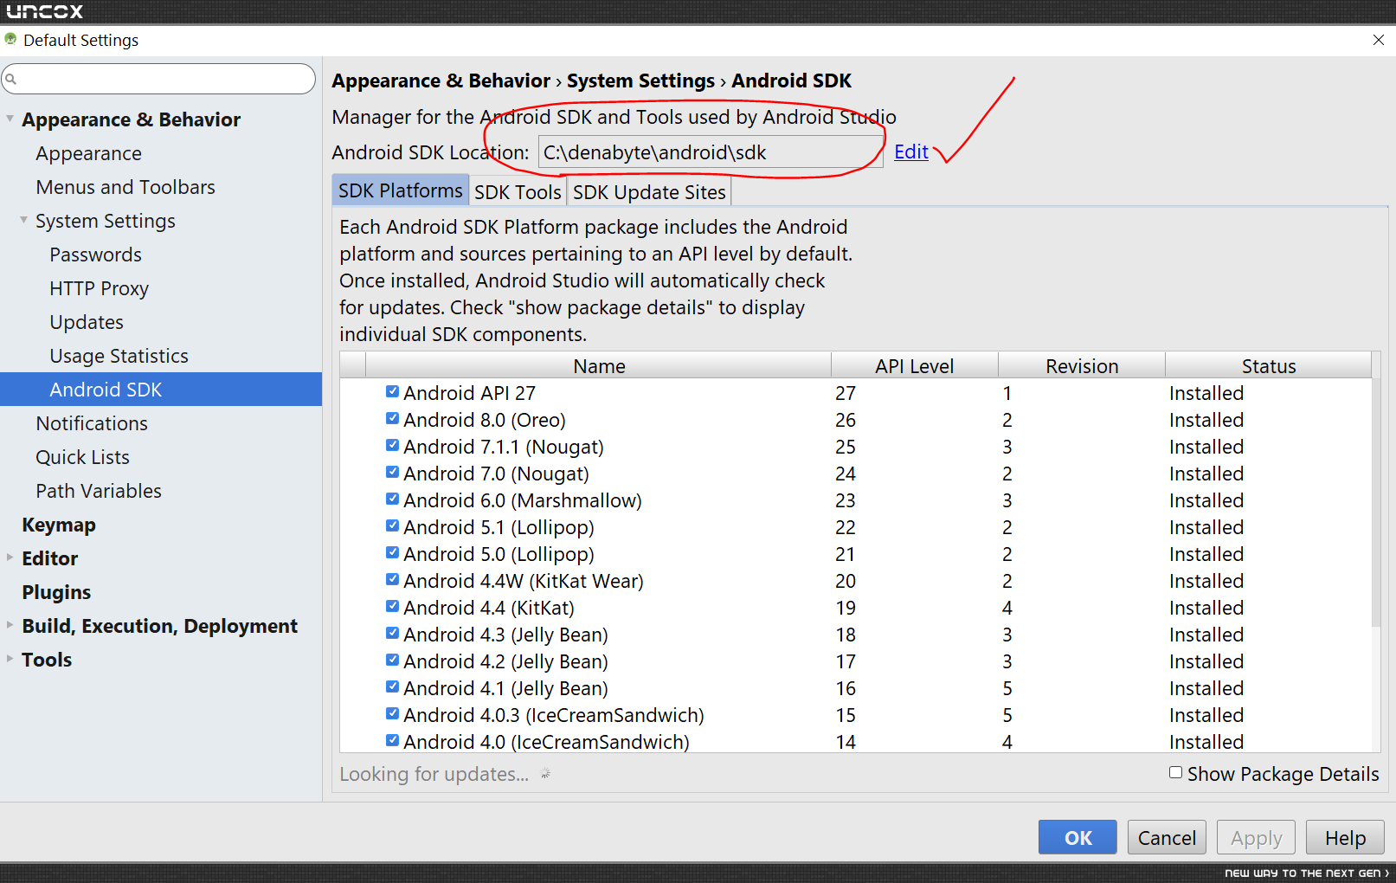Click the settings search field

pos(159,79)
